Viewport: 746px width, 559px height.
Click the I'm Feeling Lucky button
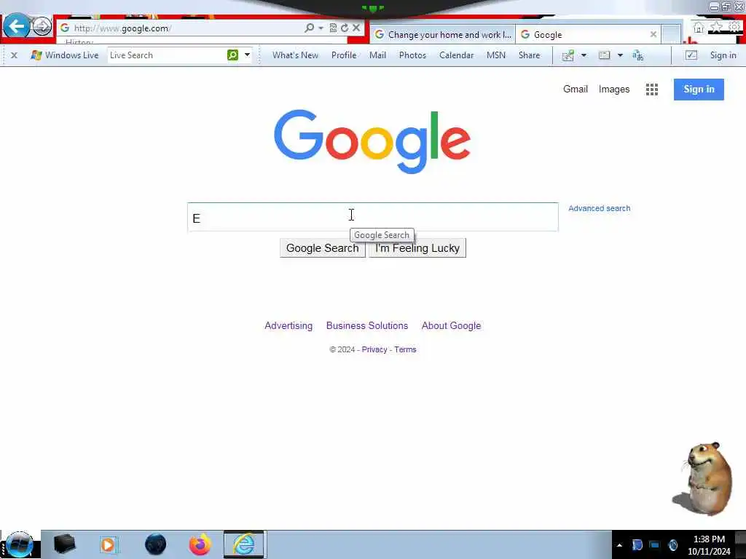pyautogui.click(x=417, y=248)
